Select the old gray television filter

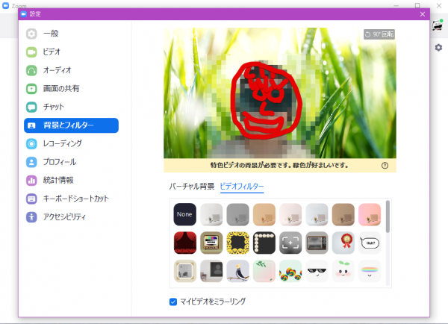coord(317,243)
